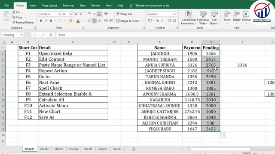Screen dimensions: 275x154
Task: Open the font size 14 dropdown
Action: pos(71,14)
